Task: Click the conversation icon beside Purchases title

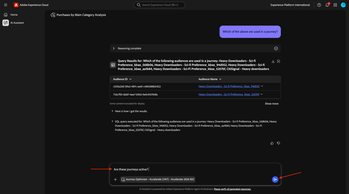Action: click(53, 15)
